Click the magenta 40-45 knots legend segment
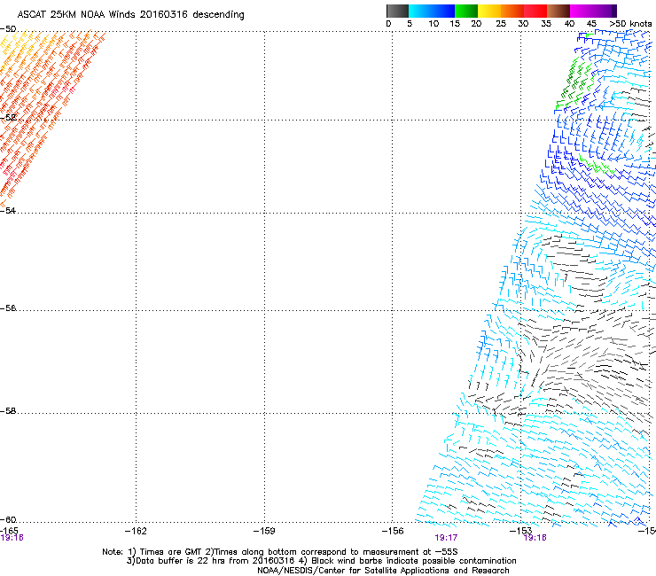 point(582,11)
